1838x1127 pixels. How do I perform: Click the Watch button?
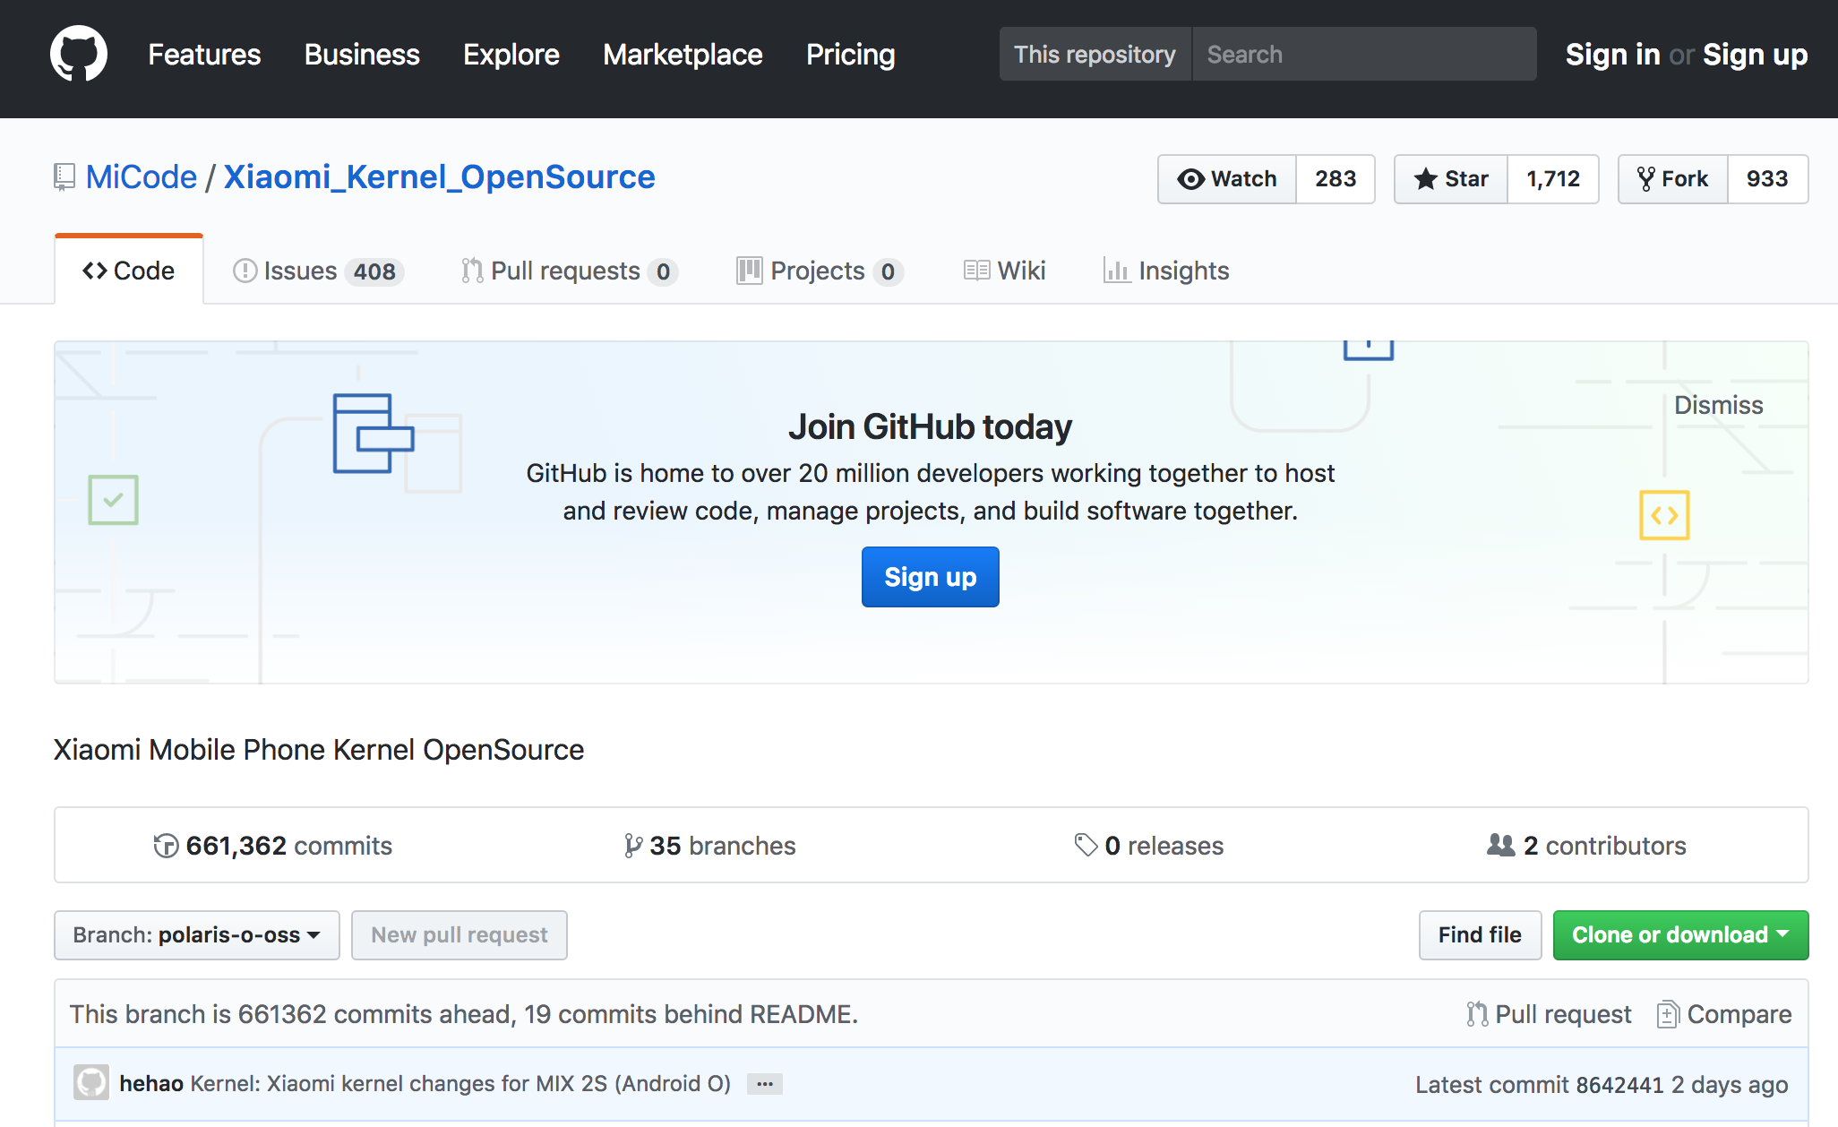(x=1227, y=179)
